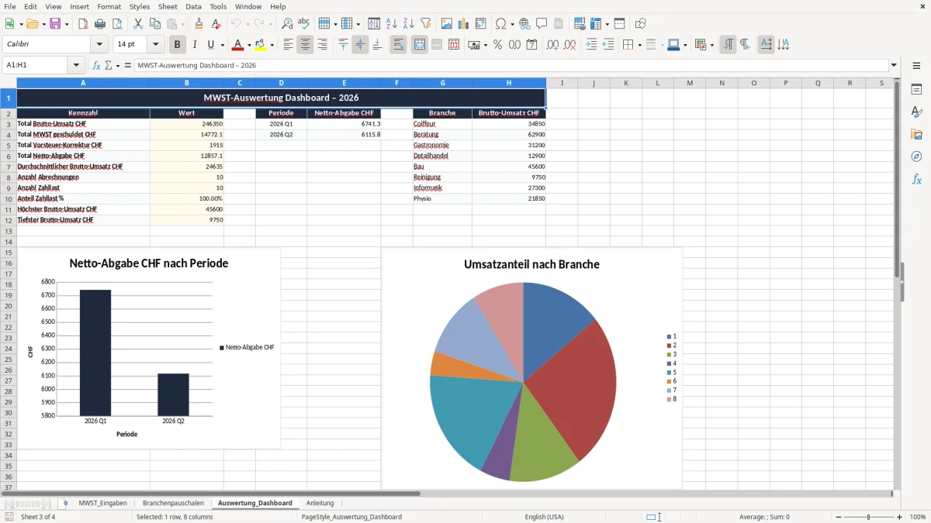Expand the formula bar dropdown arrow
The image size is (931, 523).
(x=894, y=65)
